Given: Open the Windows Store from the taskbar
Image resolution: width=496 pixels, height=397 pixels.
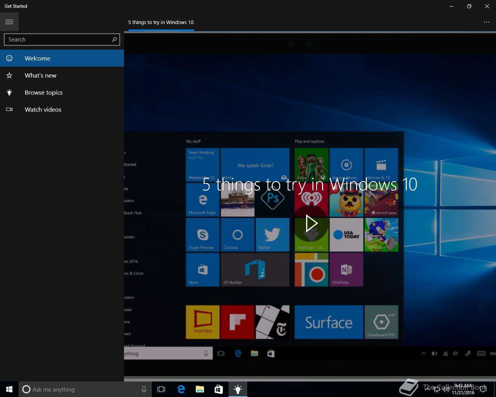Looking at the screenshot, I should pyautogui.click(x=219, y=389).
